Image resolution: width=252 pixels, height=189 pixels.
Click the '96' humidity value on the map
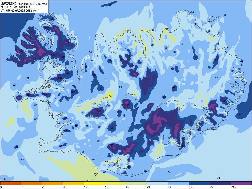coord(110,61)
